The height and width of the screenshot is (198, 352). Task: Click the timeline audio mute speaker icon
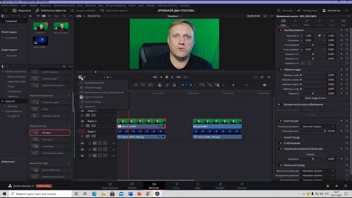coord(265,85)
